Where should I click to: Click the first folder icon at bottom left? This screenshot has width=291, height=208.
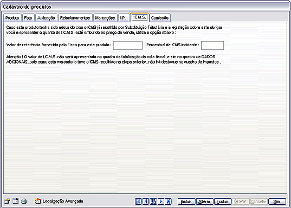pos(8,201)
